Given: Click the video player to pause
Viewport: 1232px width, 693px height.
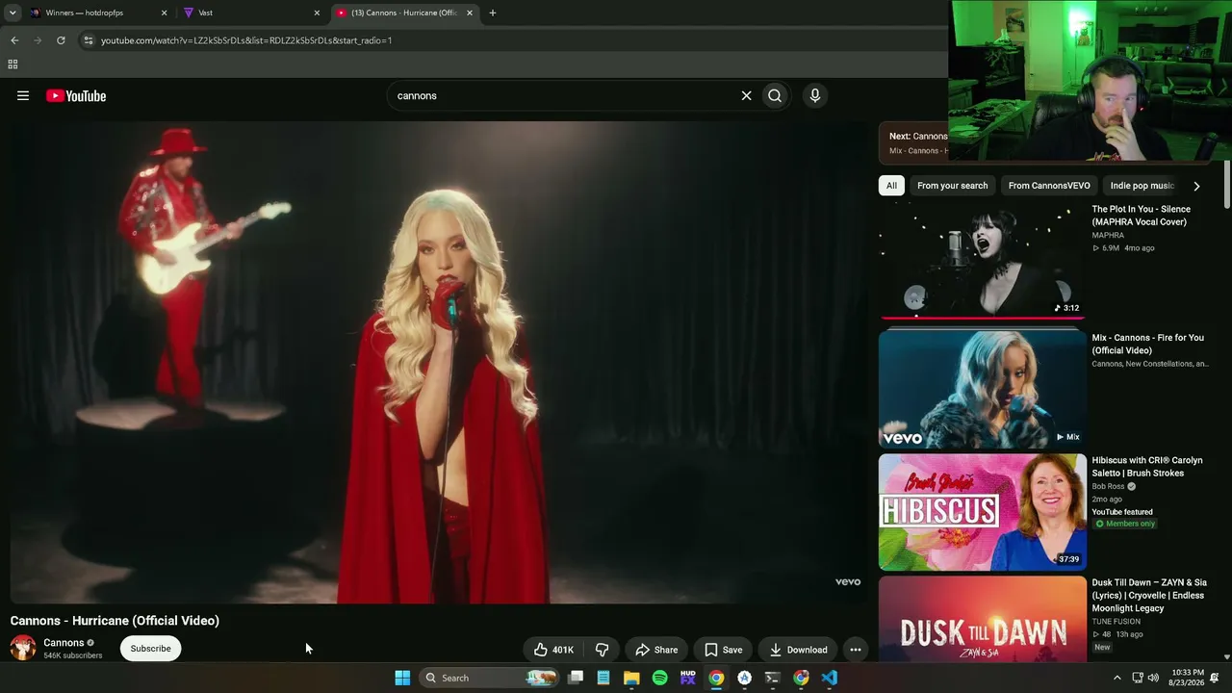Looking at the screenshot, I should (x=438, y=362).
